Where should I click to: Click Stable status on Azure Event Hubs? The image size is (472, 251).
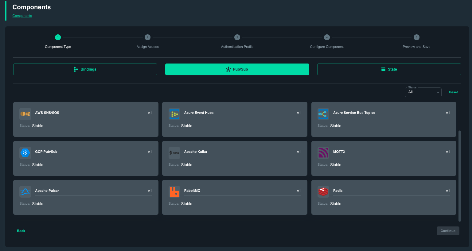coord(187,126)
